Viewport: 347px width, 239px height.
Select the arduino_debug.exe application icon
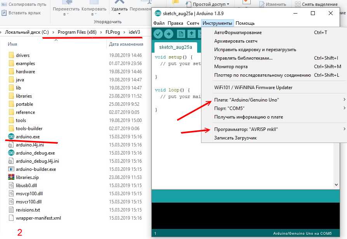point(11,153)
